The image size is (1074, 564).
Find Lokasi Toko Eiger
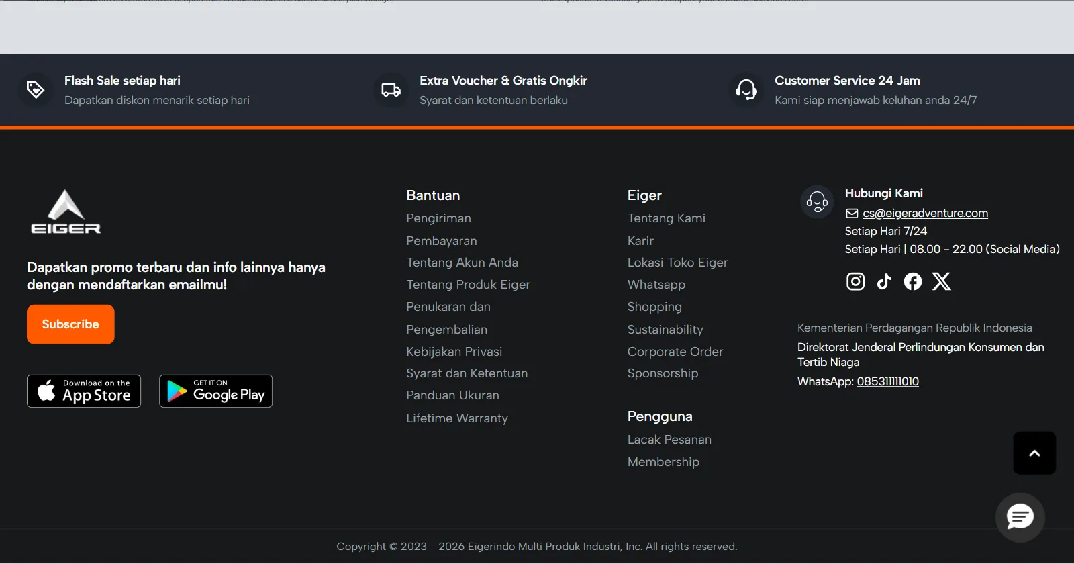point(677,263)
